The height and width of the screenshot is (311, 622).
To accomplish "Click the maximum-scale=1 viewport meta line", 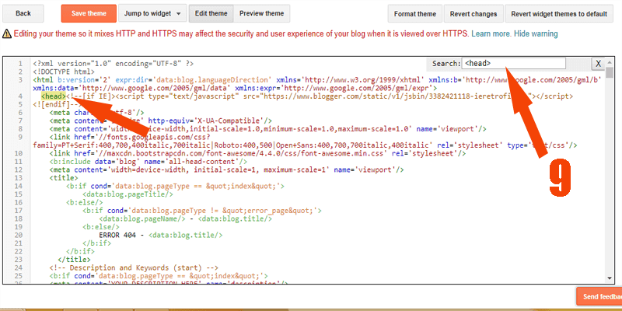I will tap(226, 169).
